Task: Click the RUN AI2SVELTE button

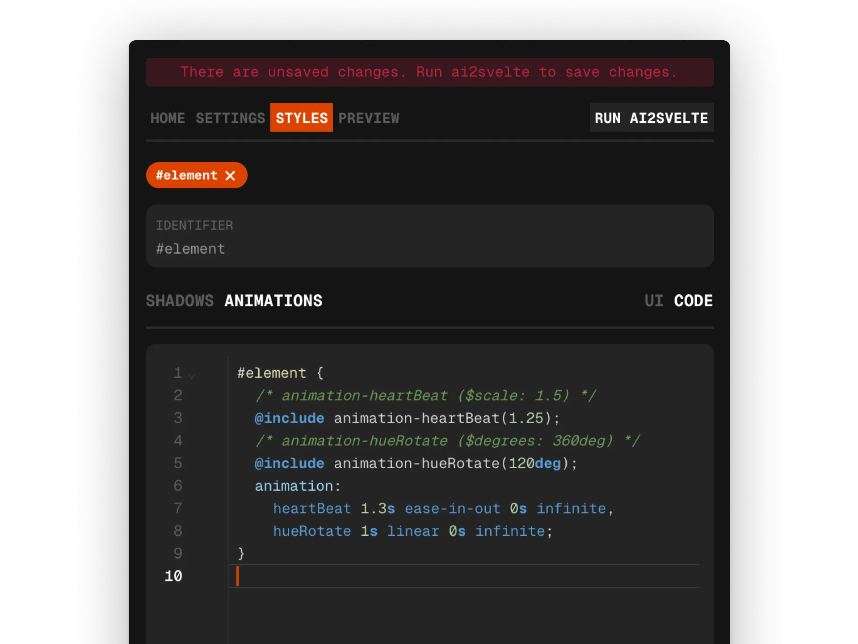Action: coord(651,118)
